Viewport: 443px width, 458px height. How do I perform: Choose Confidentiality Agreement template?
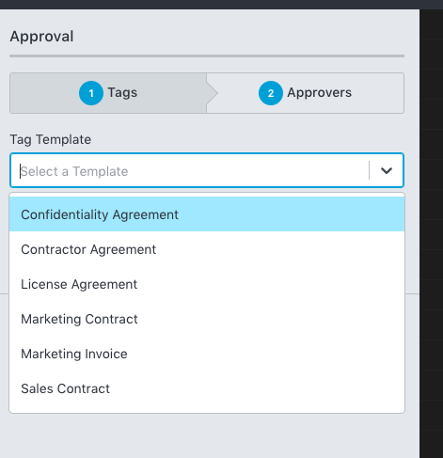(207, 214)
